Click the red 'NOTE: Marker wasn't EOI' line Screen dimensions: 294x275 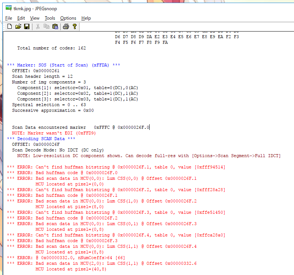click(54, 133)
